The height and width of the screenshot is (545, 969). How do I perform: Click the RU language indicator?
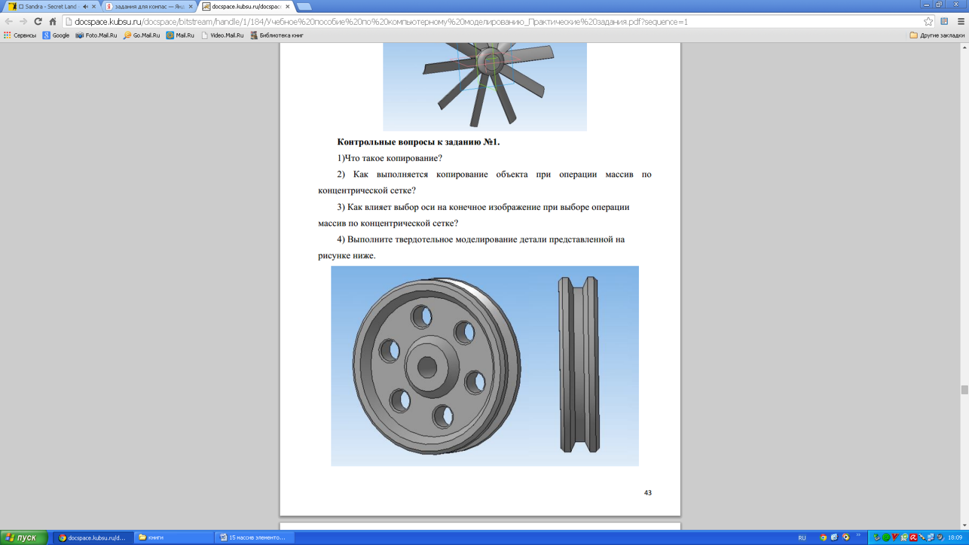802,538
